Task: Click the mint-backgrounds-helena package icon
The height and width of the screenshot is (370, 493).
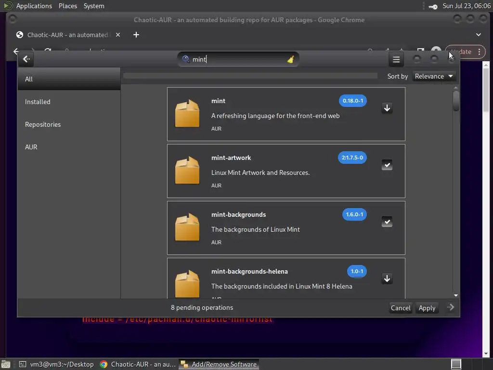Action: 187,284
